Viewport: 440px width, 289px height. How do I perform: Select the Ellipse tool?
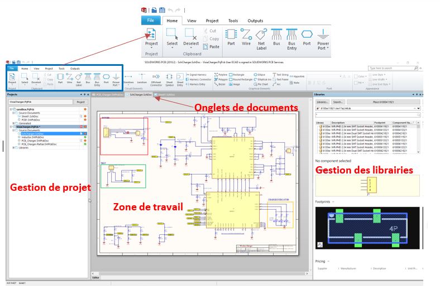pyautogui.click(x=260, y=75)
